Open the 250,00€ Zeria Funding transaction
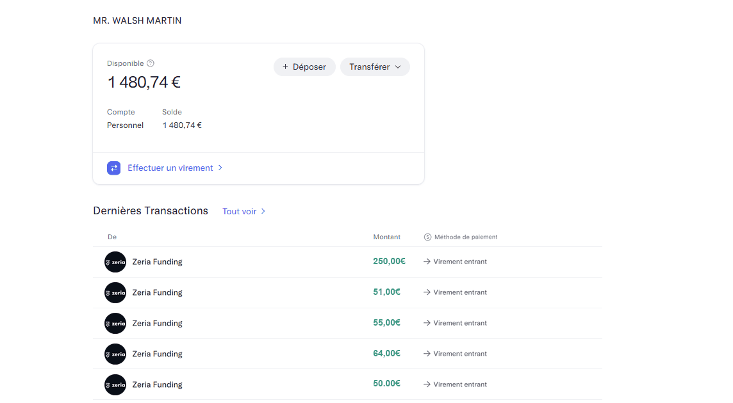733x403 pixels. click(157, 262)
